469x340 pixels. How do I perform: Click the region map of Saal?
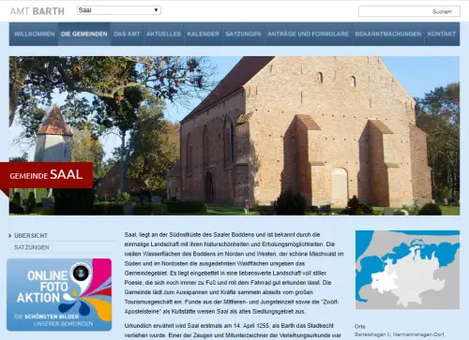point(407,270)
